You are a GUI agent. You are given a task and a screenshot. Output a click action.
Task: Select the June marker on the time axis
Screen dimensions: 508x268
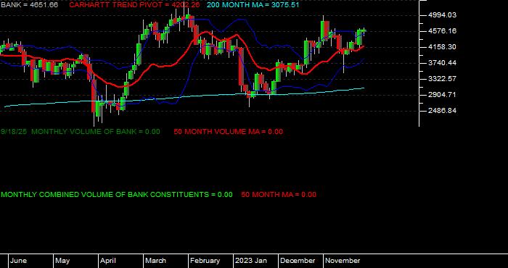pos(18,261)
